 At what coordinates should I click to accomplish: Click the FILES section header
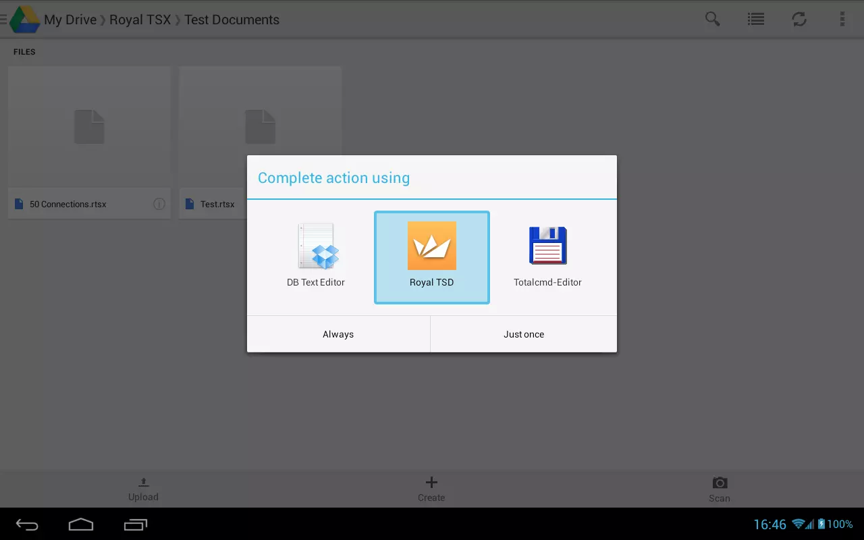point(24,52)
